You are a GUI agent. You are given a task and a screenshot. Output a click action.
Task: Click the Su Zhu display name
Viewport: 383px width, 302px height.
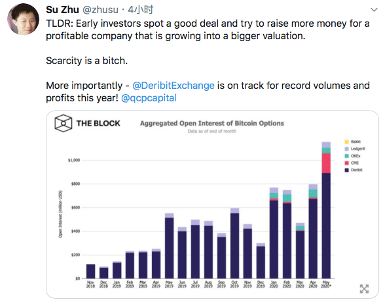(62, 10)
